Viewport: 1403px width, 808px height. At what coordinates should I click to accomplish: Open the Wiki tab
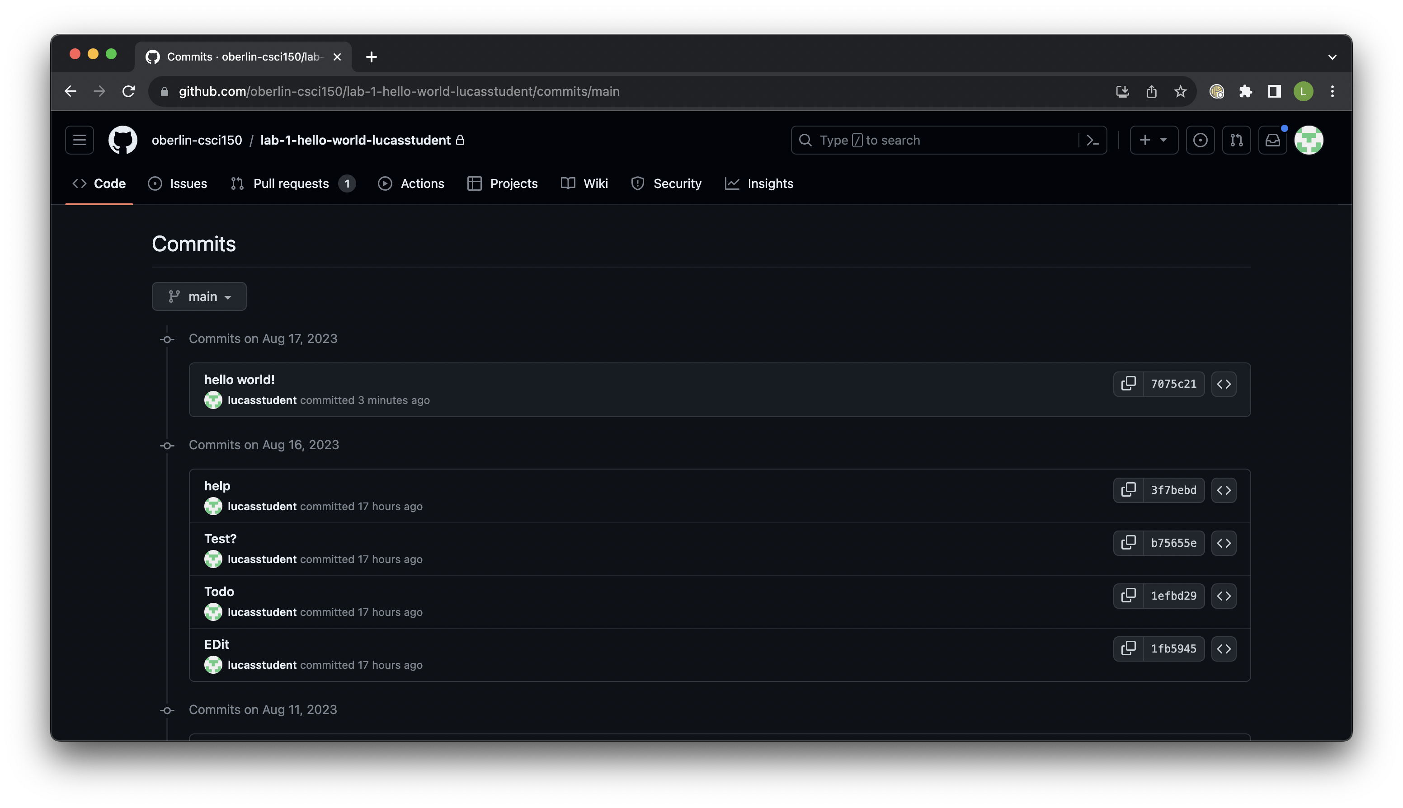tap(584, 183)
